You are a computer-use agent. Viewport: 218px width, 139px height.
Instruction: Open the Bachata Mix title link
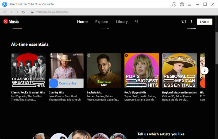94,92
